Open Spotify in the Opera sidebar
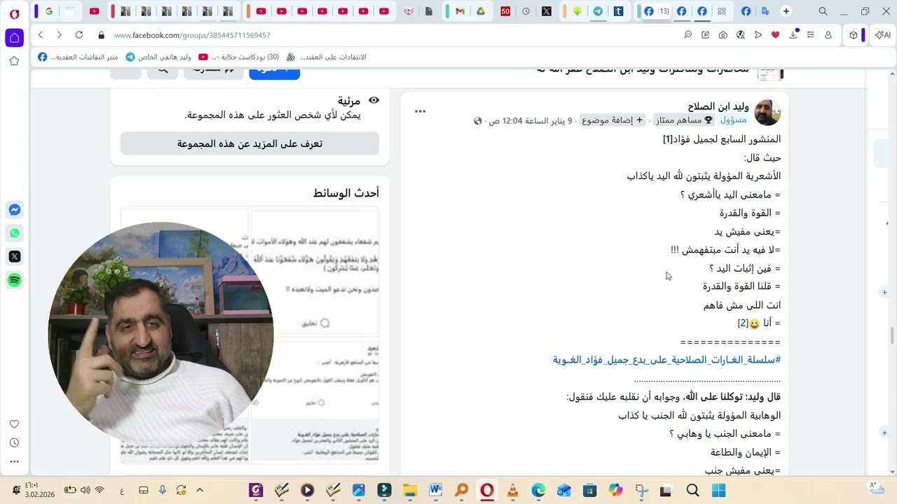The width and height of the screenshot is (897, 504). (14, 280)
